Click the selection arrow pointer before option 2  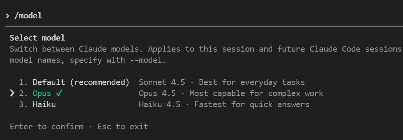pyautogui.click(x=12, y=93)
